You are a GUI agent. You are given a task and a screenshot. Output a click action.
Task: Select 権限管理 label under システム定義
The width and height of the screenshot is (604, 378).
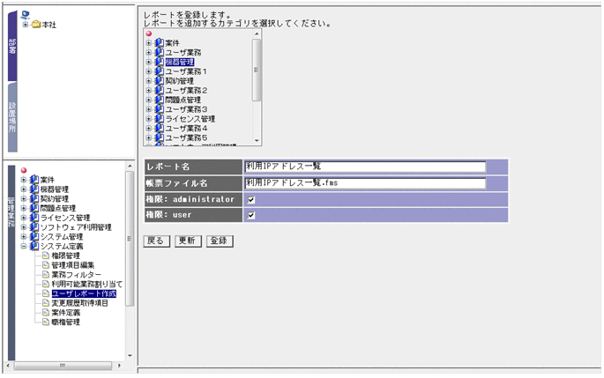(65, 256)
